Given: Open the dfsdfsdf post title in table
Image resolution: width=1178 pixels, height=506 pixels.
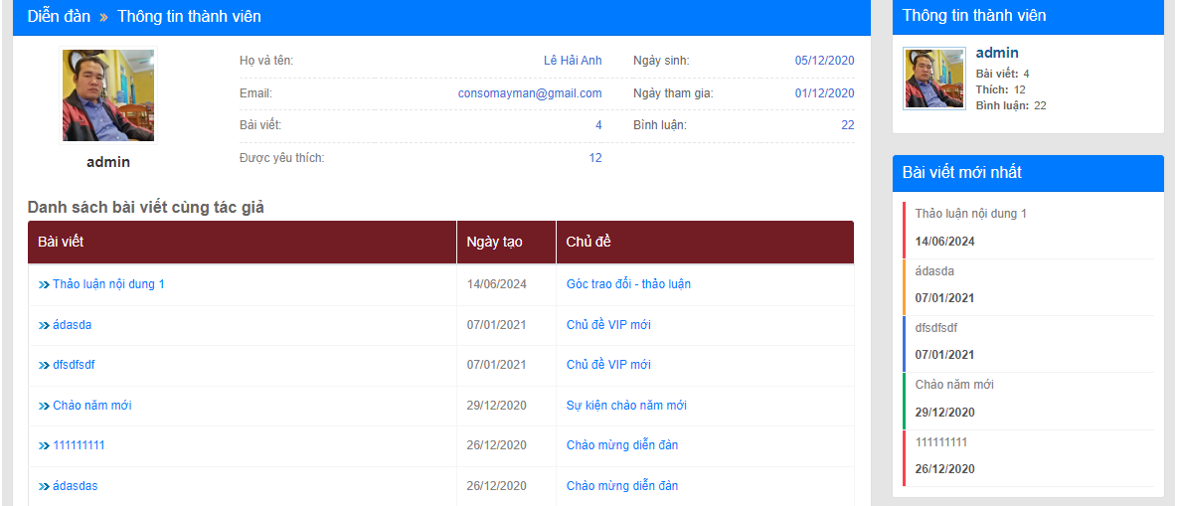Looking at the screenshot, I should pos(74,365).
